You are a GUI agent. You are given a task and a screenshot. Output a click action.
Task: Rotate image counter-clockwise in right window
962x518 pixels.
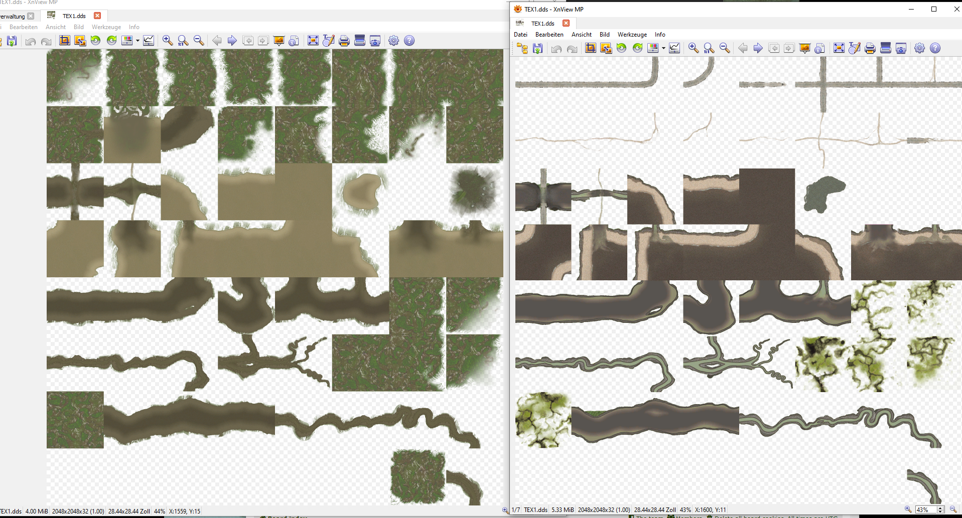[622, 48]
